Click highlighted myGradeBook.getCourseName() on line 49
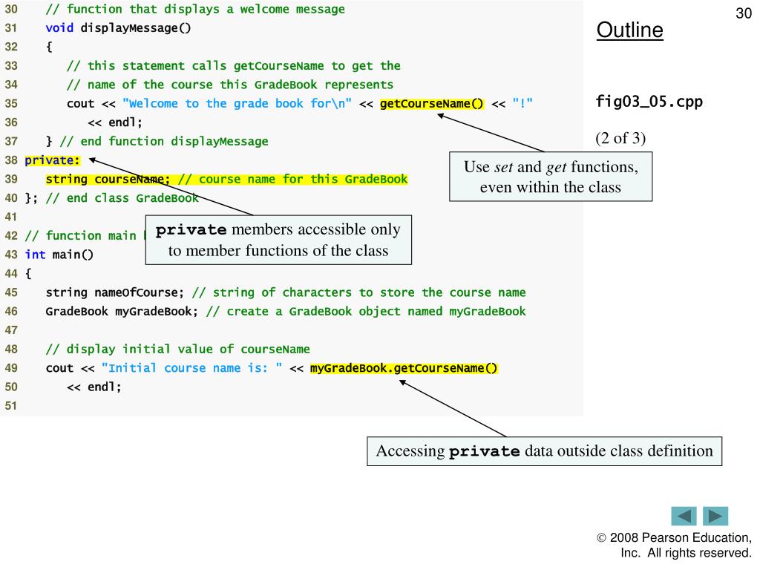This screenshot has height=570, width=760. coord(404,368)
